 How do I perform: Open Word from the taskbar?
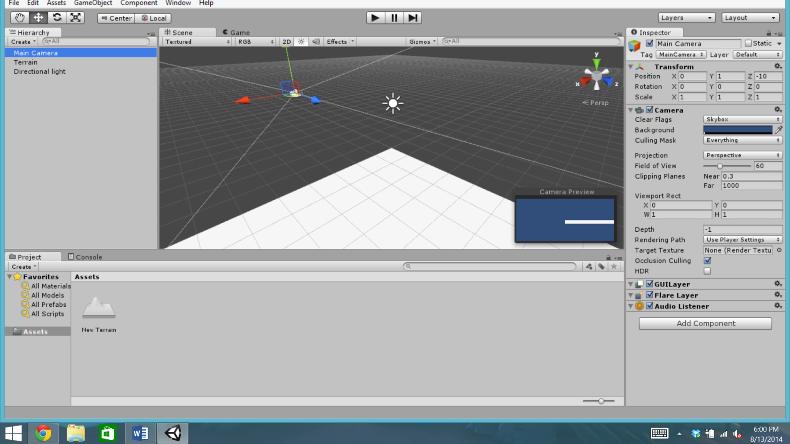click(140, 433)
